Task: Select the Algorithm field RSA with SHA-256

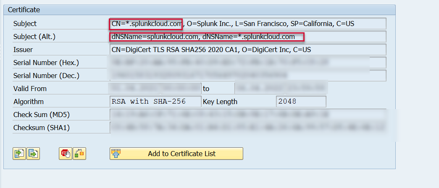Action: [x=155, y=102]
